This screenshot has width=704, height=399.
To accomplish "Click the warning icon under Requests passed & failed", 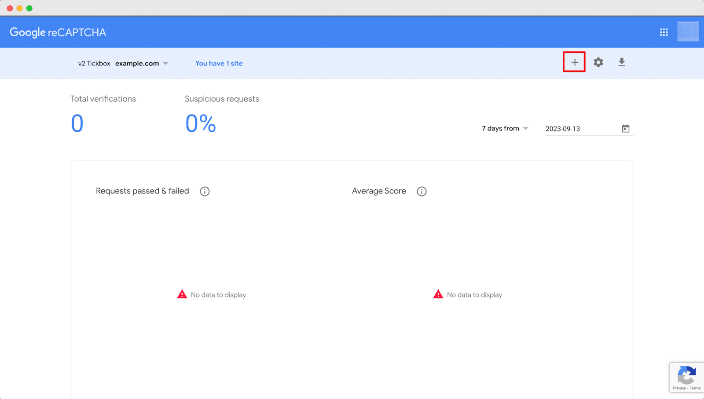I will tap(182, 294).
